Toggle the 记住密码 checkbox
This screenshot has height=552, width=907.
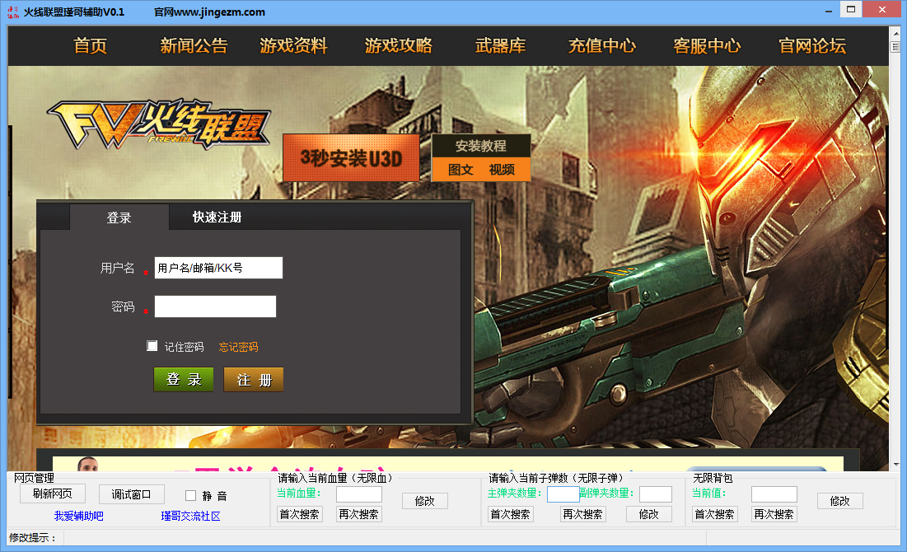pos(152,346)
